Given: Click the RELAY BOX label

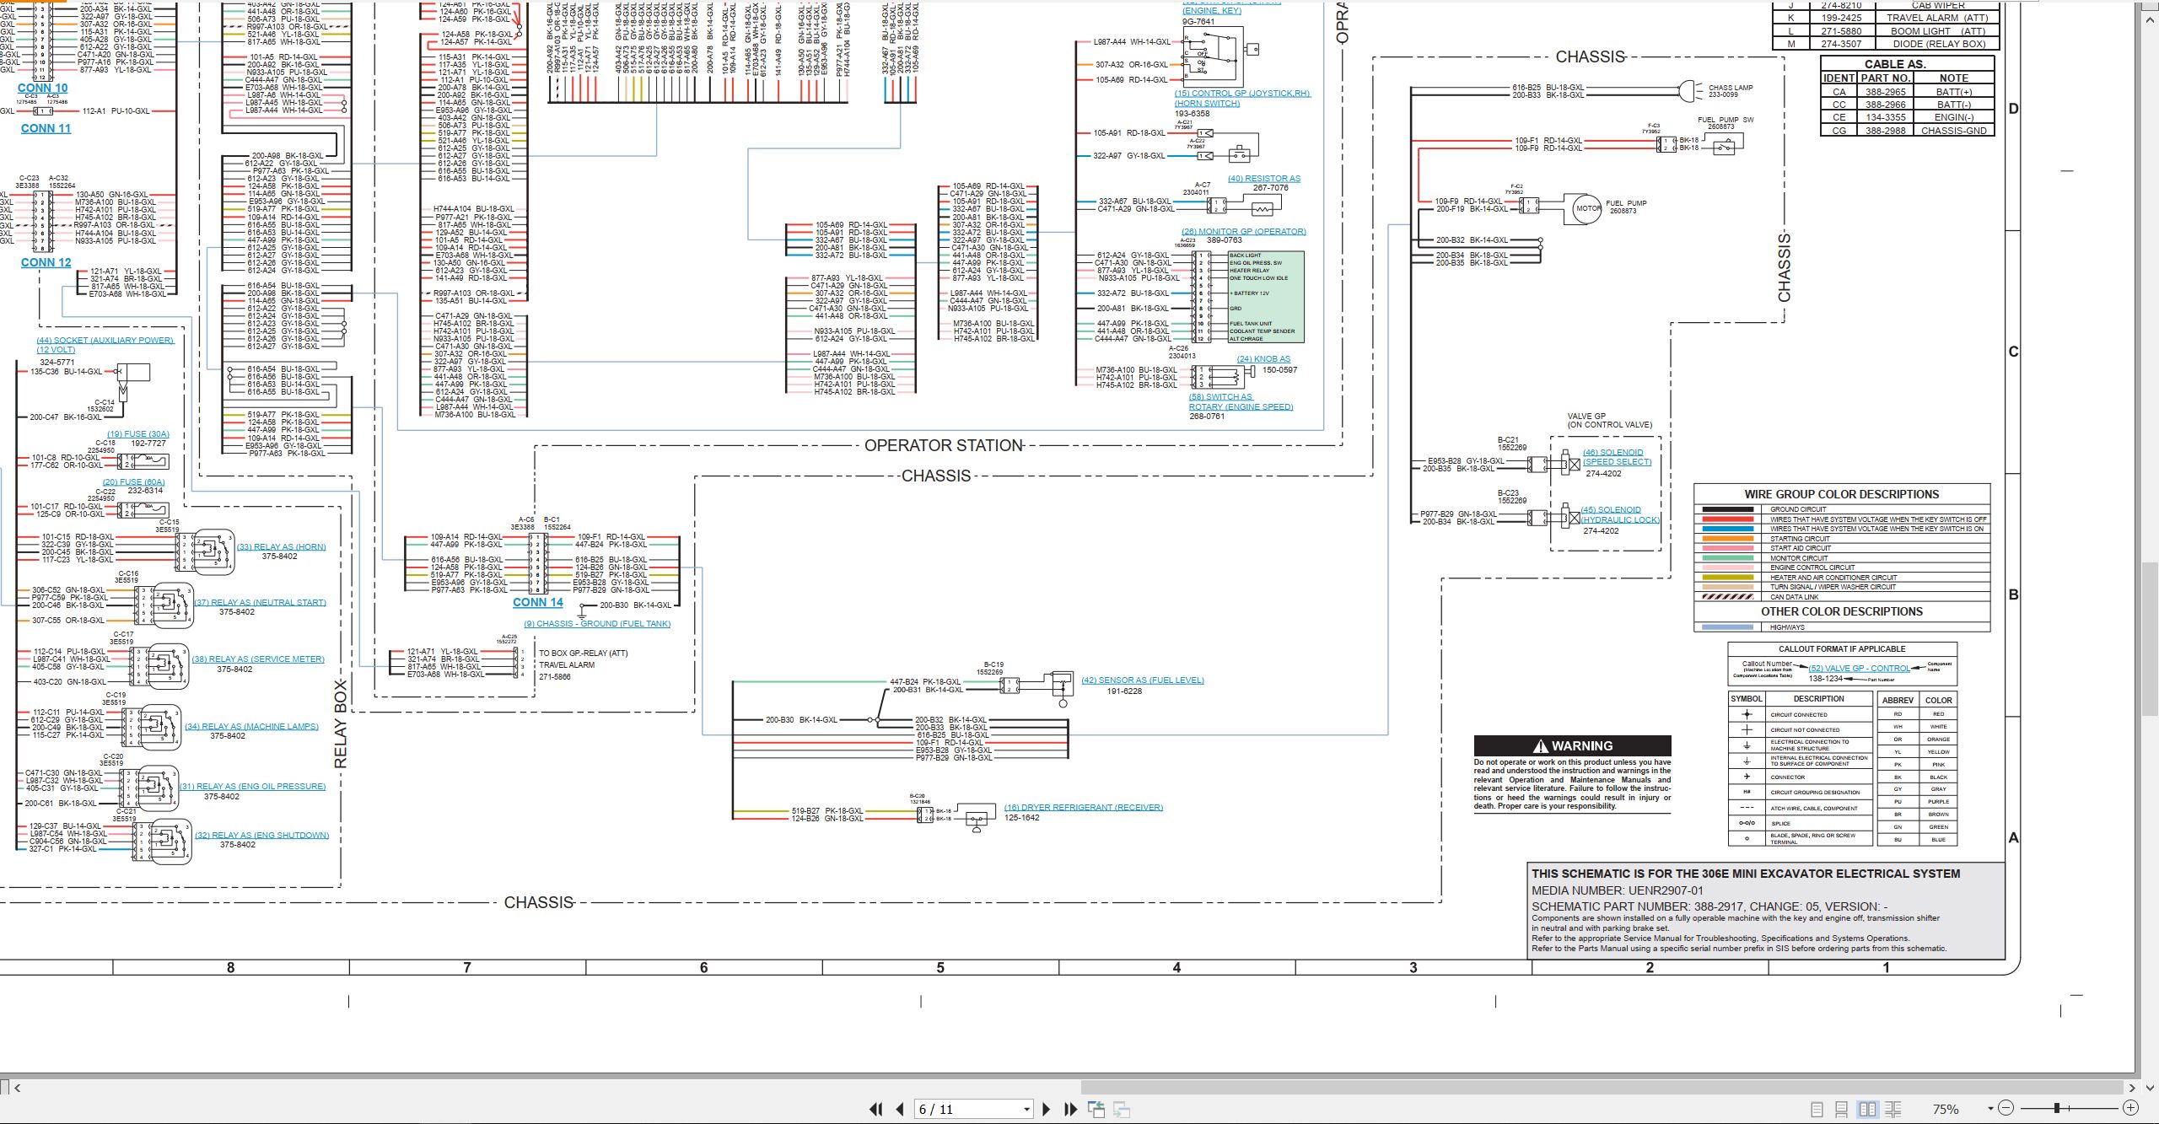Looking at the screenshot, I should point(341,723).
